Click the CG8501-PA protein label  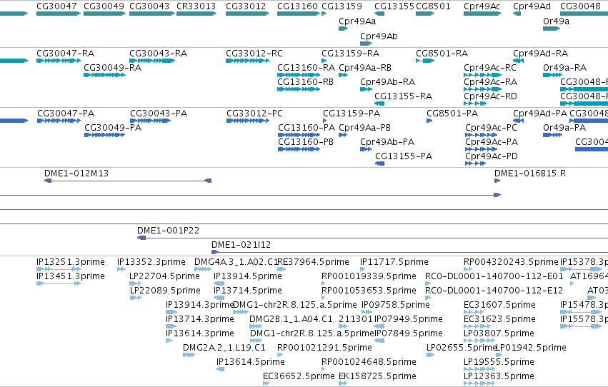pyautogui.click(x=452, y=114)
